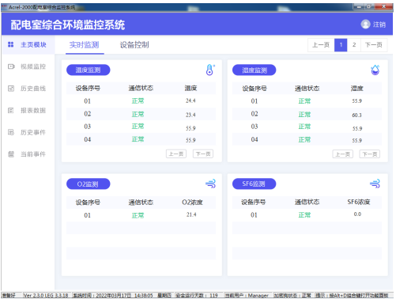Open 视频监控 in the sidebar

point(28,66)
